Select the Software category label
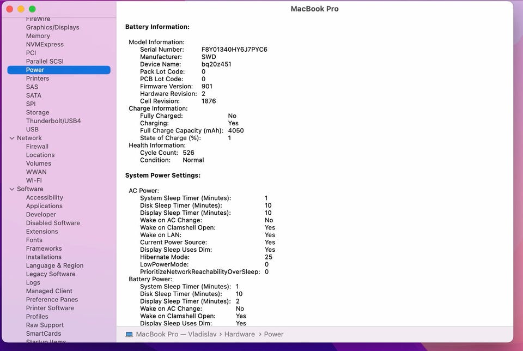Screen dimensions: 523x351 [x=30, y=189]
